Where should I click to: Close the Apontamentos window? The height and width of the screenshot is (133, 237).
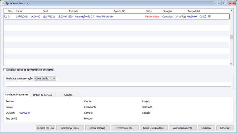pos(232,3)
